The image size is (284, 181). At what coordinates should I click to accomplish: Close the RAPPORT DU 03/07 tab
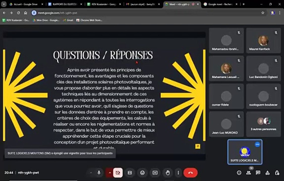(x=81, y=4)
